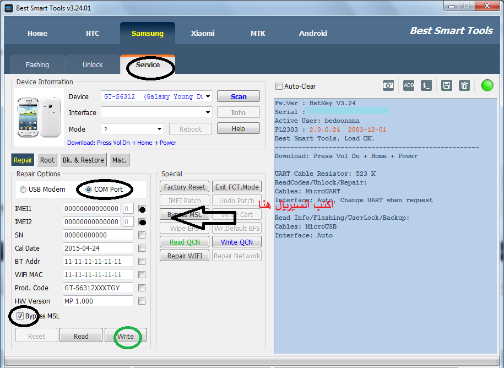Select the Repair section button
The image size is (504, 368).
[23, 160]
